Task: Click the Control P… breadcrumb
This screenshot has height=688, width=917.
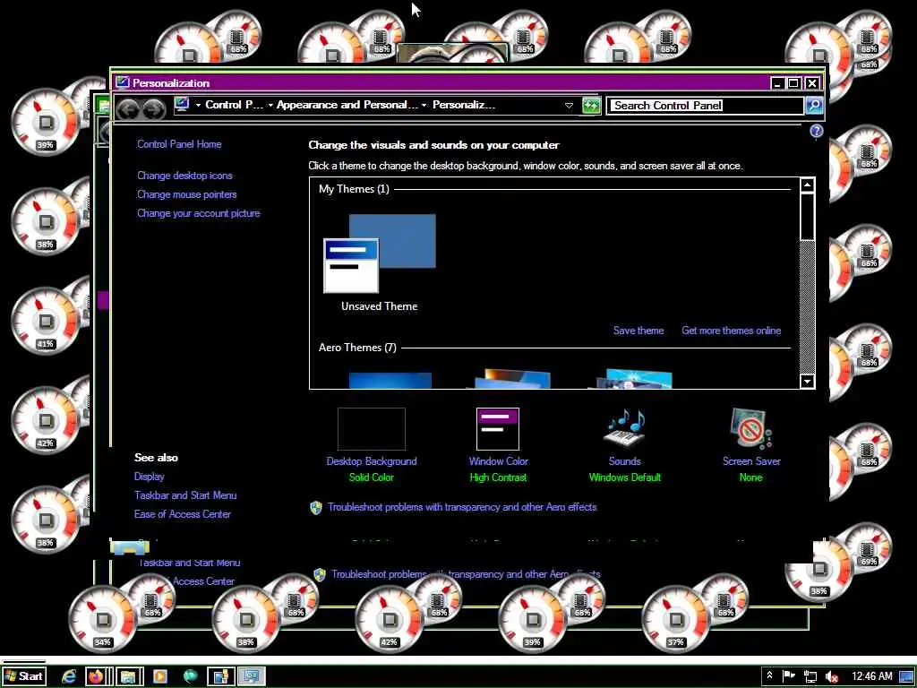Action: (234, 105)
